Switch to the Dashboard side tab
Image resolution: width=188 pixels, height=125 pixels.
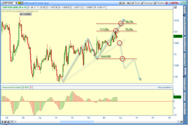pos(185,84)
